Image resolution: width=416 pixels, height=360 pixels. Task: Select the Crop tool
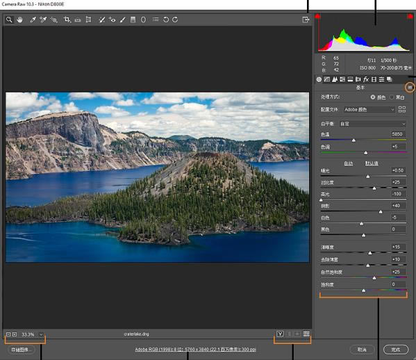67,19
